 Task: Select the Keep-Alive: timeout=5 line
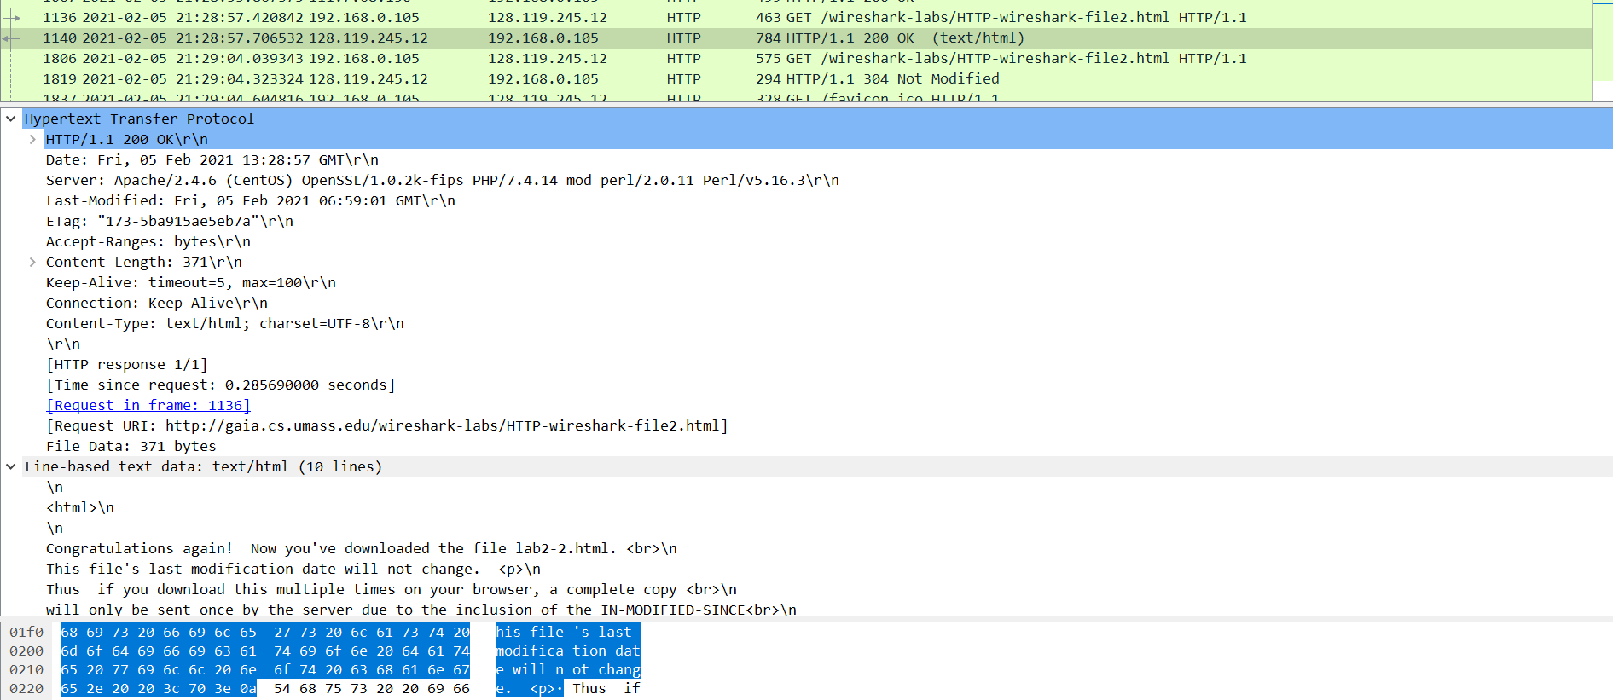click(191, 282)
